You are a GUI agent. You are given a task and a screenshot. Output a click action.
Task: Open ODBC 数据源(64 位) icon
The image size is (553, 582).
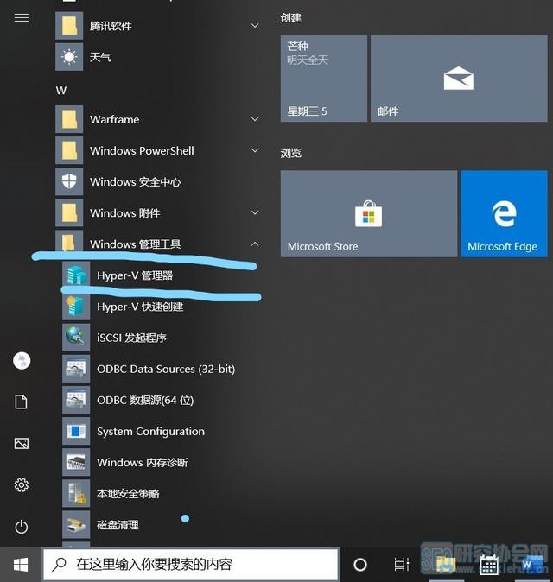pyautogui.click(x=76, y=400)
